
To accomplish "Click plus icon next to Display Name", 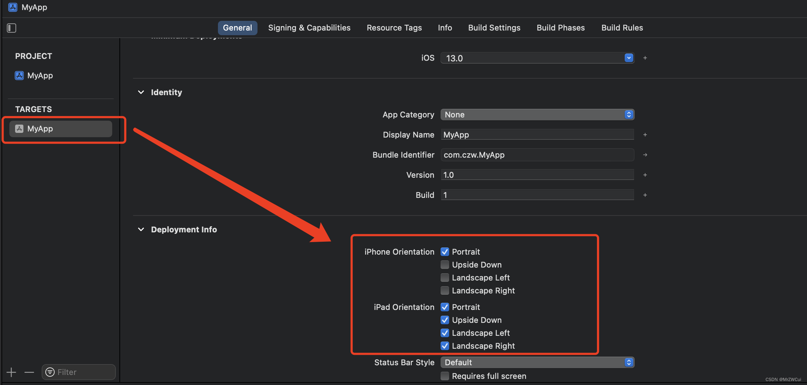I will click(645, 135).
